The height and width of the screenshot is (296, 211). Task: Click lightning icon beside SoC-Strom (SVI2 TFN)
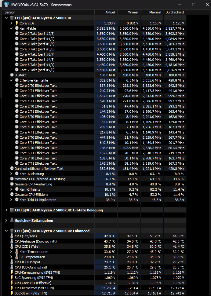click(12, 293)
